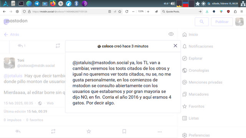Viewport: 246px width, 138px height.
Task: Click the site padlock icon
Action: coord(29,11)
